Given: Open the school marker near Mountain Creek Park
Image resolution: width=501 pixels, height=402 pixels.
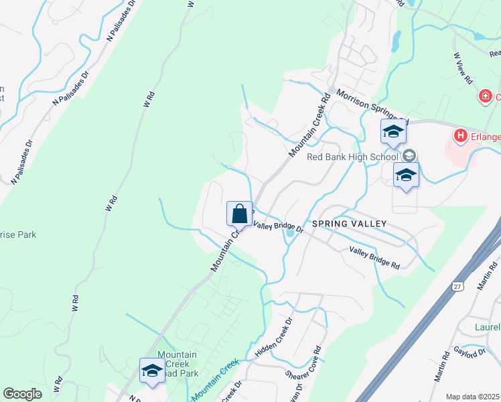Looking at the screenshot, I should pyautogui.click(x=153, y=372).
